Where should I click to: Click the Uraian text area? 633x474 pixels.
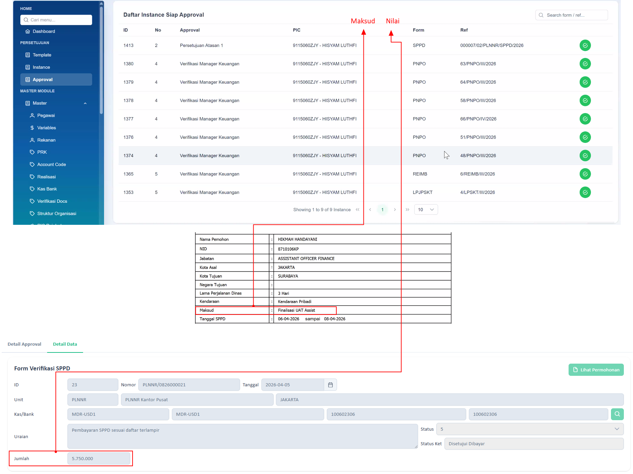coord(242,436)
